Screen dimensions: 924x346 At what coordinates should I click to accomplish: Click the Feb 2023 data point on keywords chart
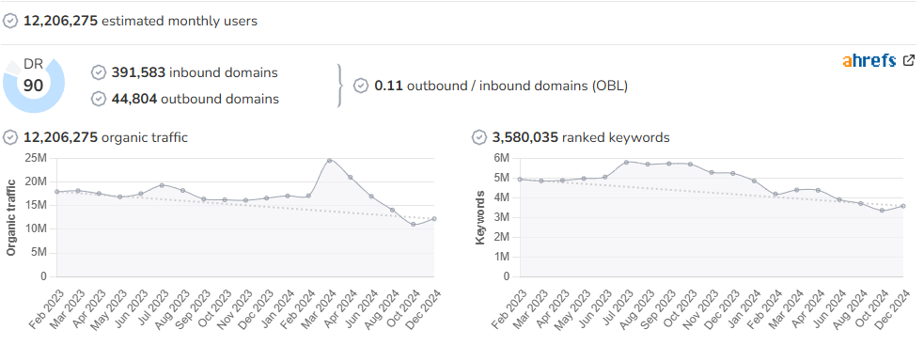coord(520,180)
